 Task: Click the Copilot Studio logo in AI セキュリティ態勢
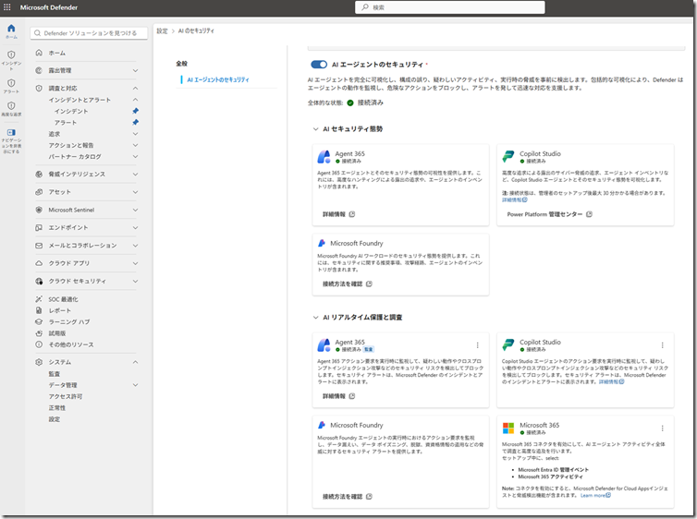(x=508, y=156)
